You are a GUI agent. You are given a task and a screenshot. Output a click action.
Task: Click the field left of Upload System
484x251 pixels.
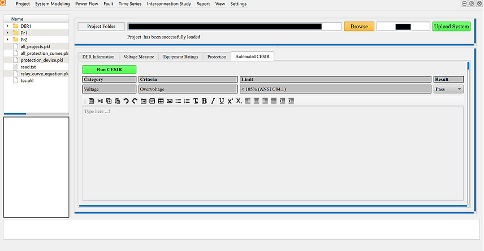coord(403,27)
